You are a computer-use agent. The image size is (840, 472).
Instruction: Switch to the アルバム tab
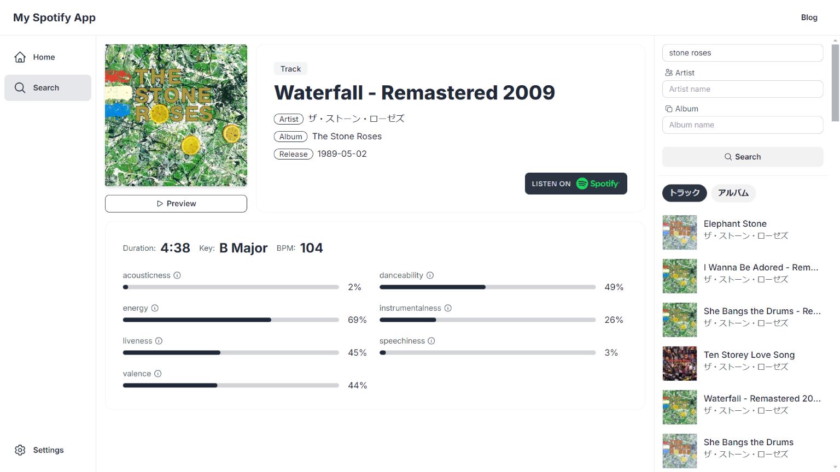(733, 193)
